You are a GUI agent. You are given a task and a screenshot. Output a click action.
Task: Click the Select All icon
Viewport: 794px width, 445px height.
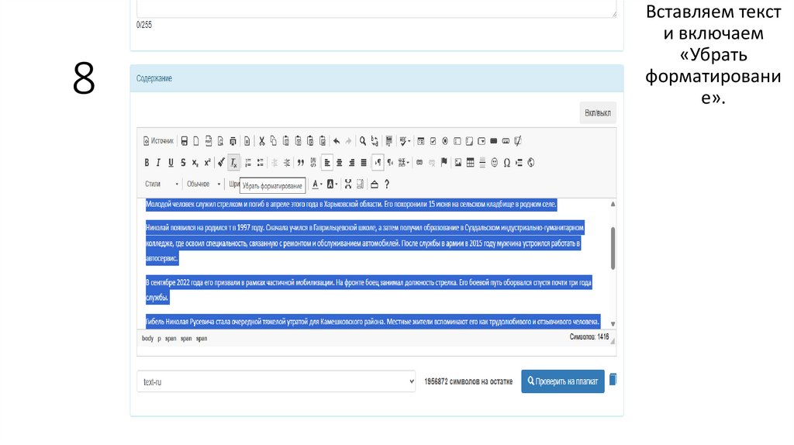pos(389,141)
